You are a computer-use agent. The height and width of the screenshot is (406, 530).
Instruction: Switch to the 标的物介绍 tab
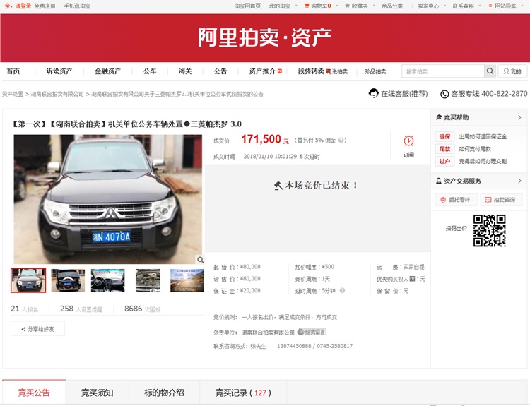pyautogui.click(x=164, y=393)
